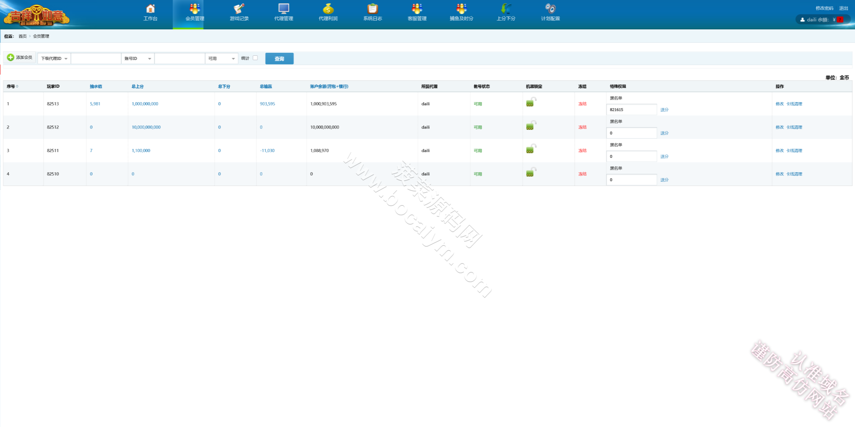Click 修改 for player 82512
This screenshot has height=427, width=855.
click(x=780, y=127)
